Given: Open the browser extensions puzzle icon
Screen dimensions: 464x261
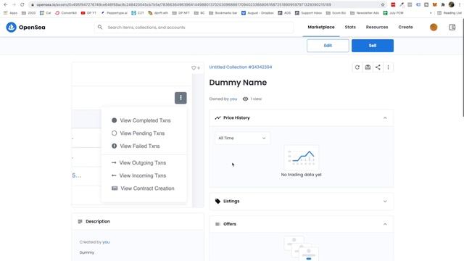Looking at the screenshot, I should coord(443,4).
